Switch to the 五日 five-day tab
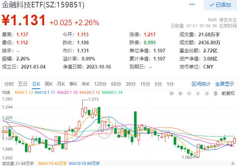The width and height of the screenshot is (238, 166). [23, 84]
